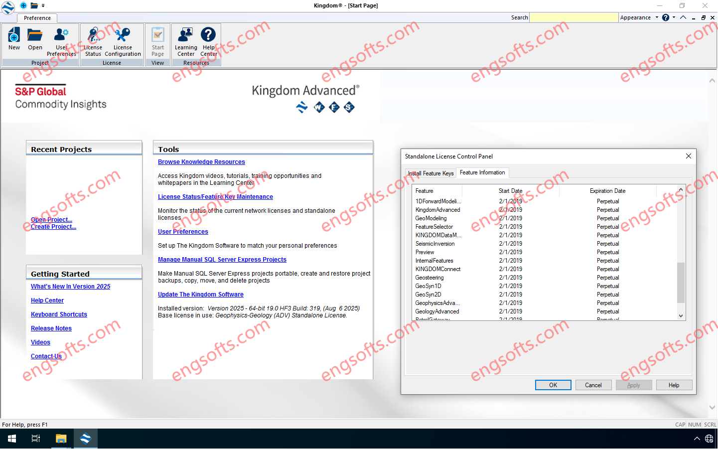Click Update The Kingdom Software link
Viewport: 718px width, 449px height.
[201, 295]
